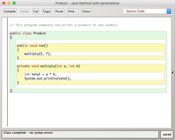Cut the selected text with Cut
The image size is (175, 140).
(36, 11)
